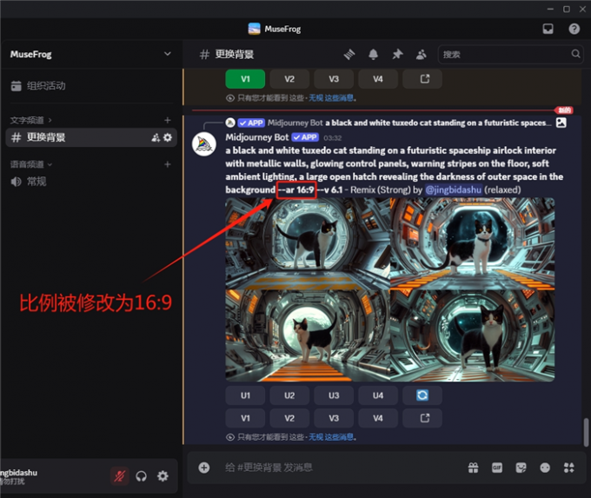Screen dimensions: 591x498
Task: Add a text channel with plus icon
Action: point(168,120)
